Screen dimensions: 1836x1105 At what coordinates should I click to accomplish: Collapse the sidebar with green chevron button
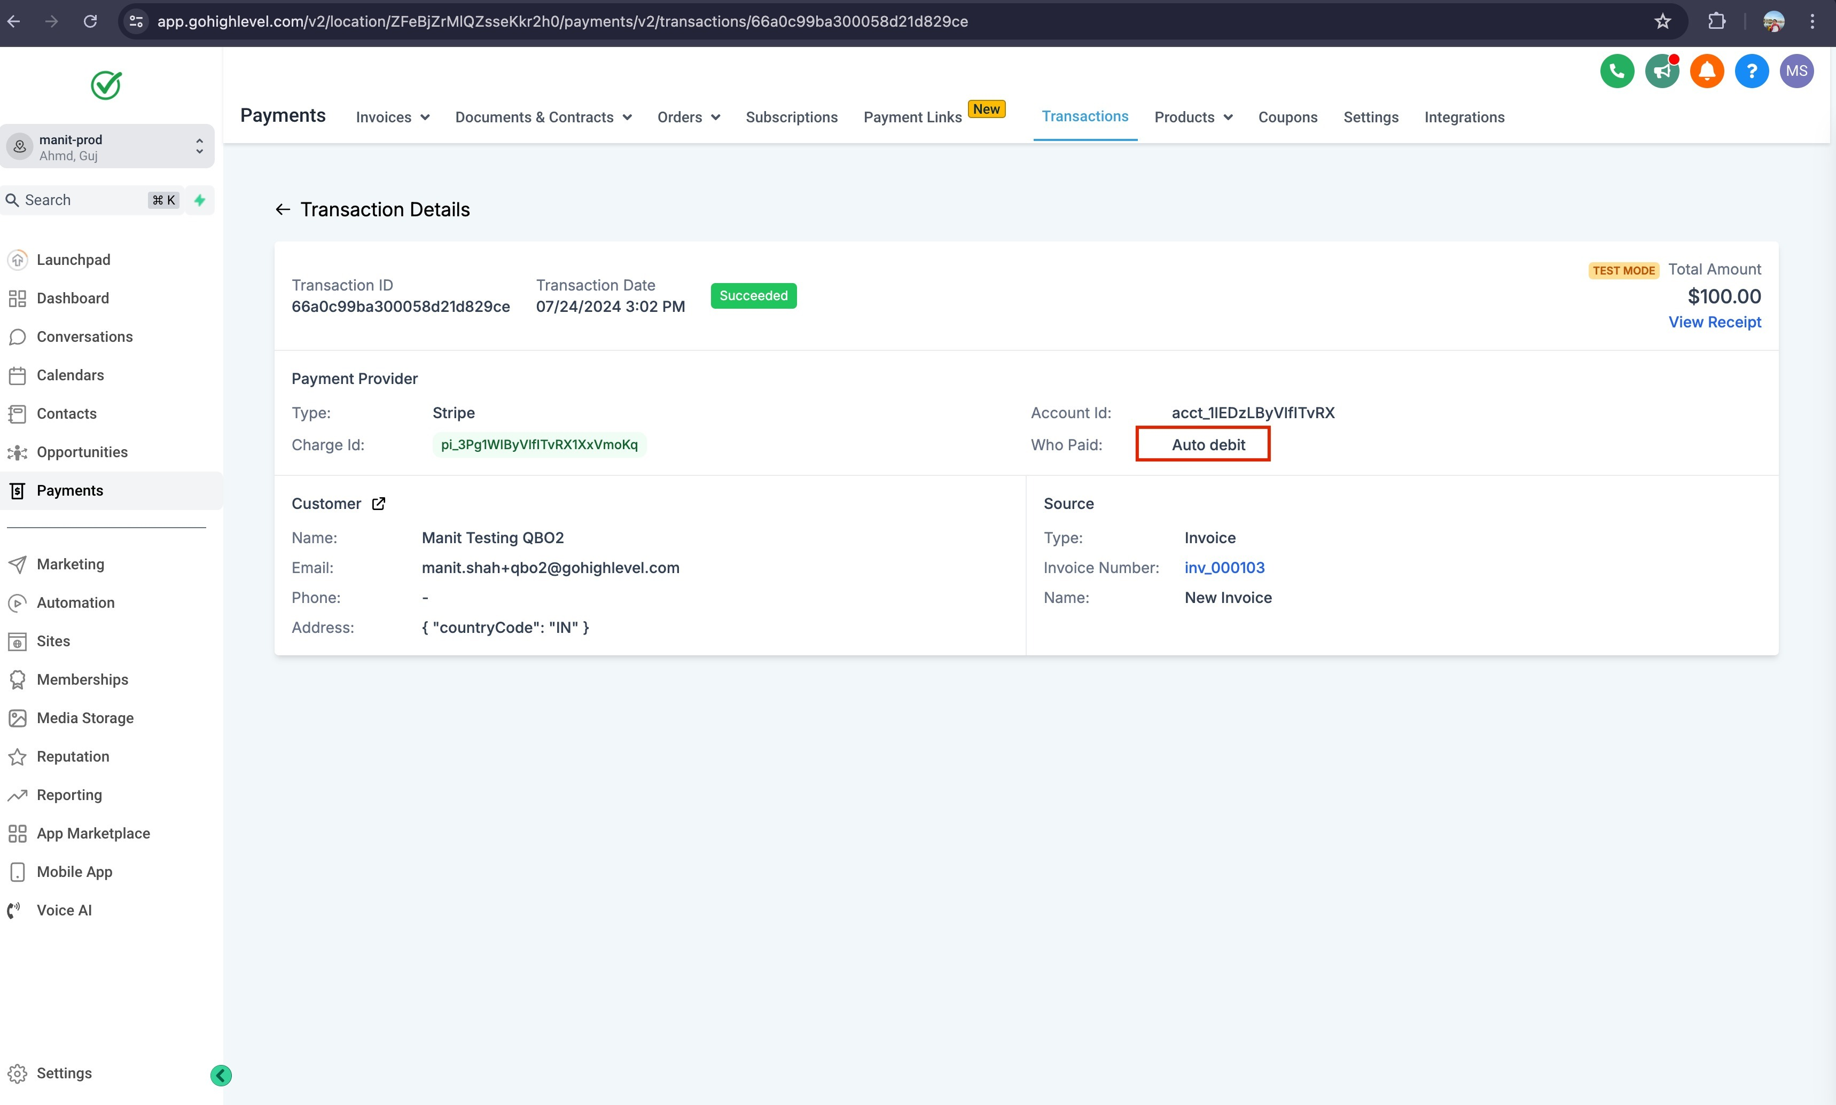point(221,1075)
